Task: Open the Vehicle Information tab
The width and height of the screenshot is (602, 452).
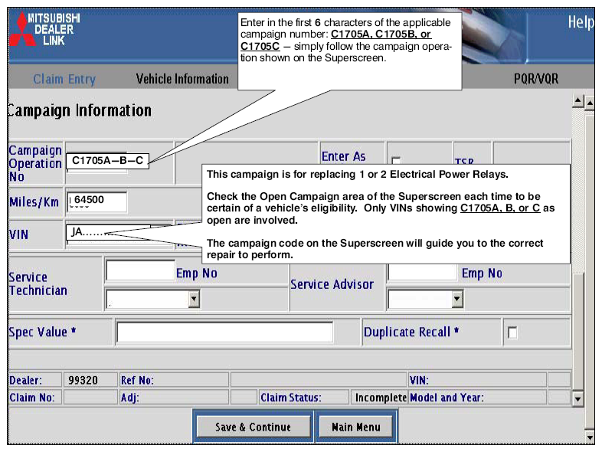Action: [x=182, y=79]
